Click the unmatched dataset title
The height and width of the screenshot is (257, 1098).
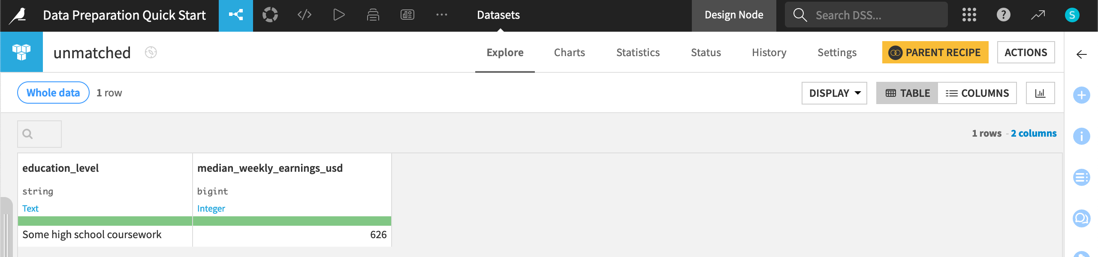click(92, 53)
